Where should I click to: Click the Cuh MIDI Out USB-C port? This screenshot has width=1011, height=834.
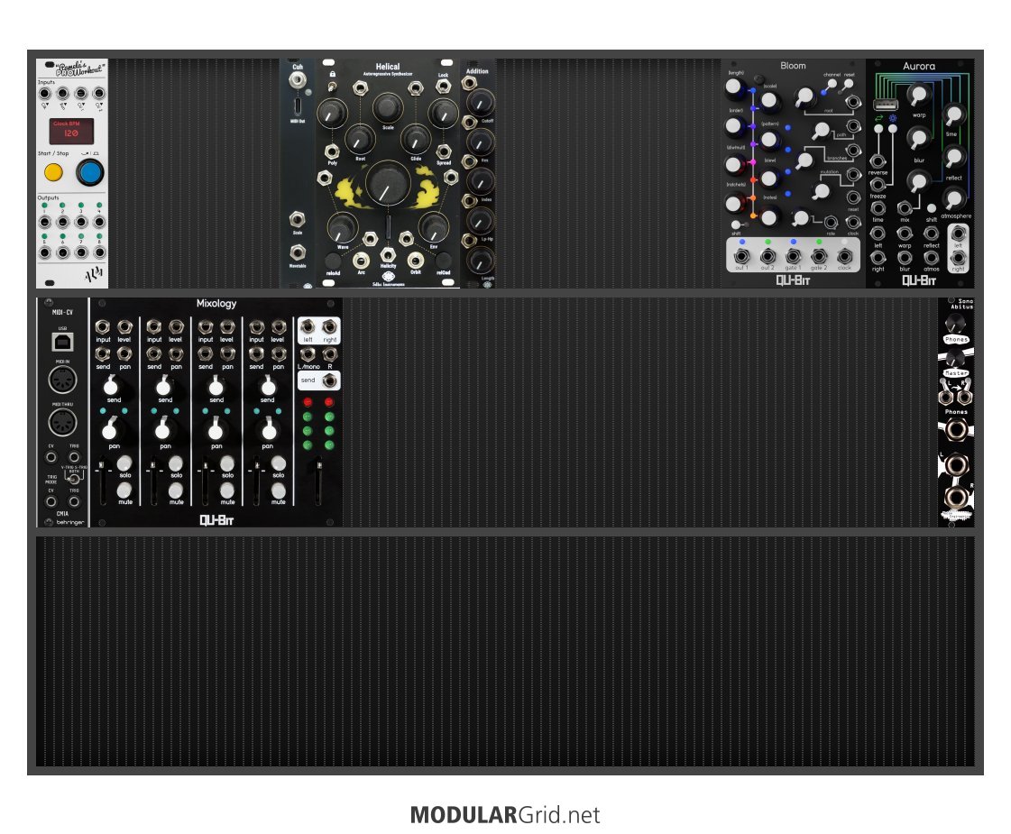[298, 105]
